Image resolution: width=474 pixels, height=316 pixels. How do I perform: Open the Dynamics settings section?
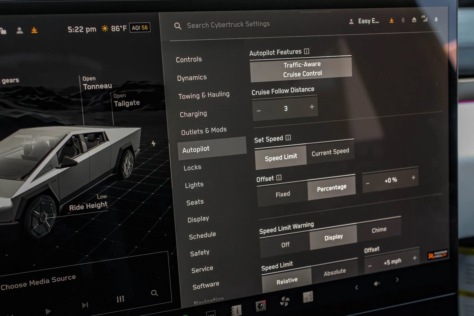192,78
